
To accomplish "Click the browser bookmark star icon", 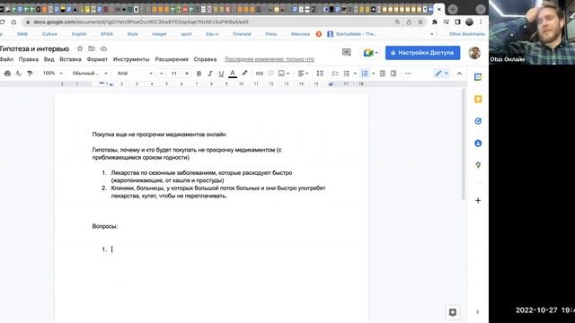I will pos(420,22).
